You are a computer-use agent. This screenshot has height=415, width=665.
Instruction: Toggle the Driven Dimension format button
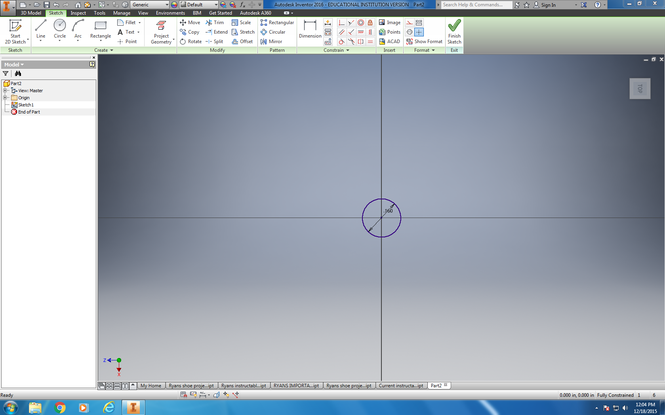(x=419, y=23)
